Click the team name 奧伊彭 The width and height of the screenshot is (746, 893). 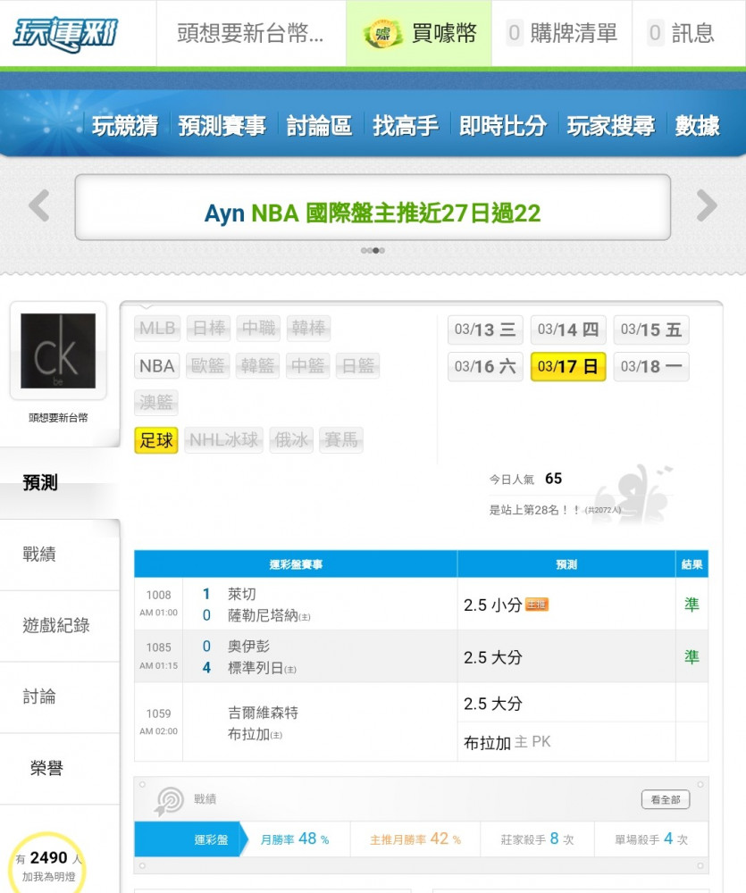pos(249,647)
